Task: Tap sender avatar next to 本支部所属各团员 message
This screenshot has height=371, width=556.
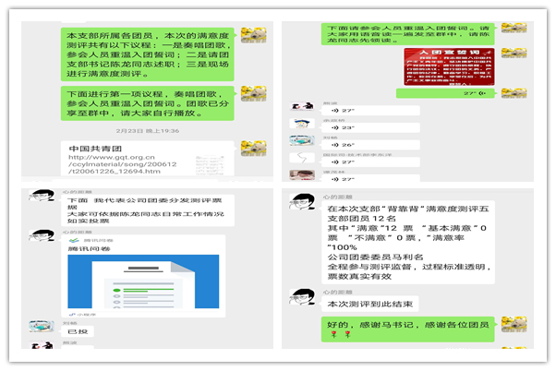Action: (254, 35)
